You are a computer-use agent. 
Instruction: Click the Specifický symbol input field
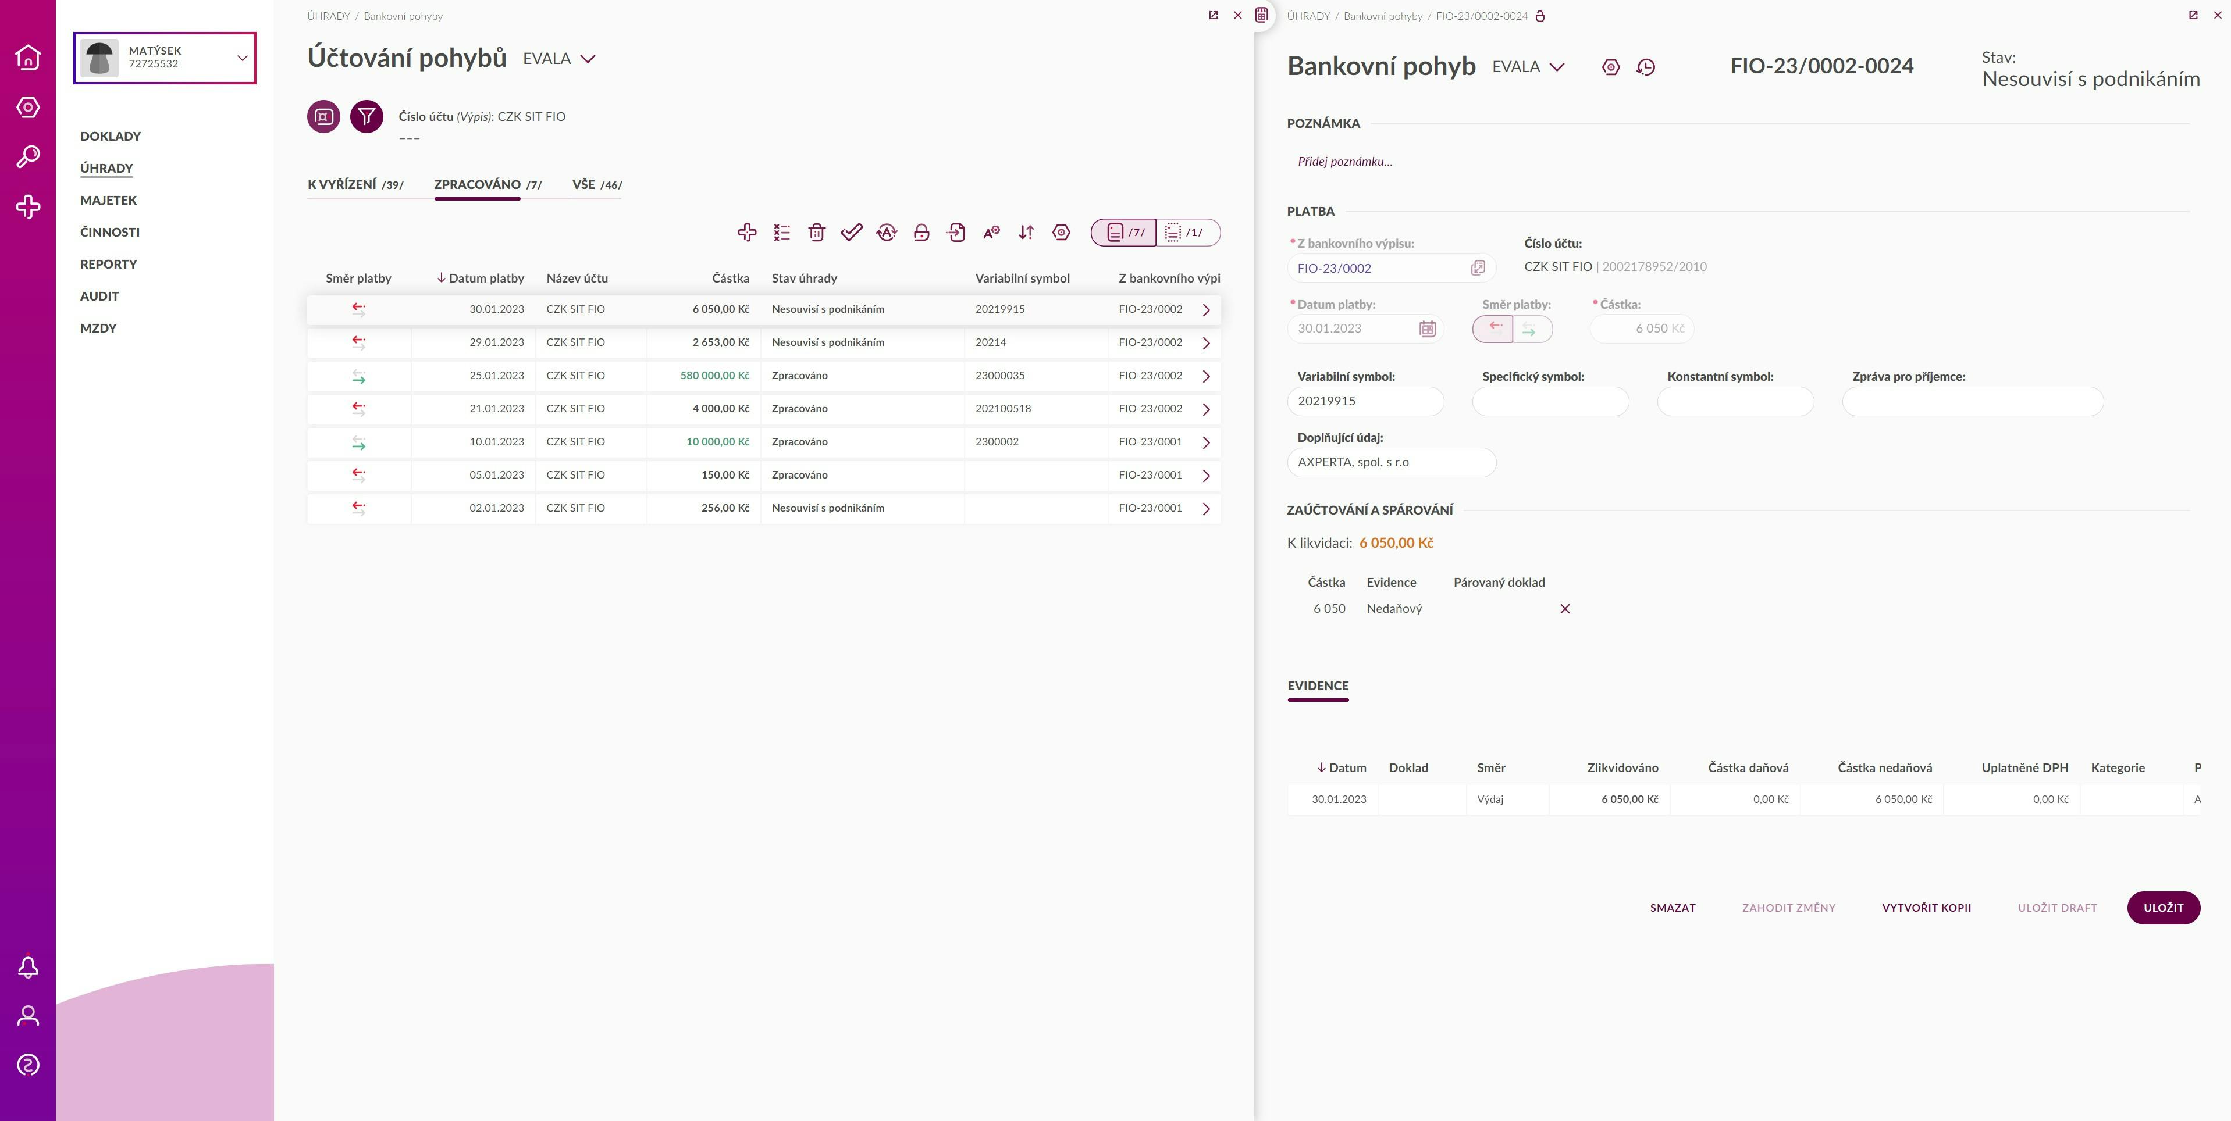coord(1550,402)
